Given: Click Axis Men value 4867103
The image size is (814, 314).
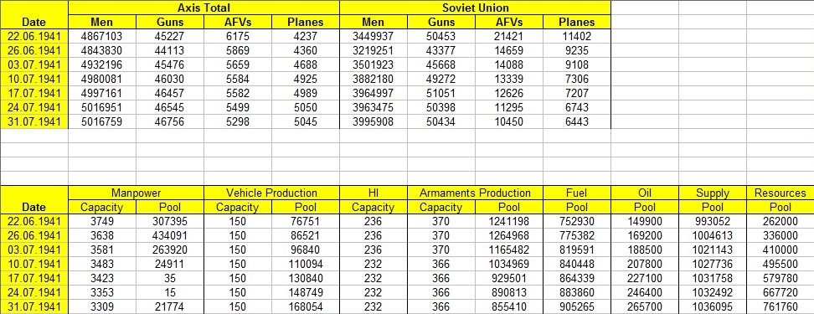Looking at the screenshot, I should pyautogui.click(x=102, y=37).
